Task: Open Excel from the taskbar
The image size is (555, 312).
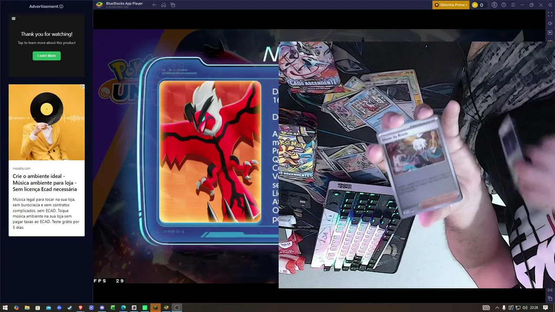Action: pos(113,308)
